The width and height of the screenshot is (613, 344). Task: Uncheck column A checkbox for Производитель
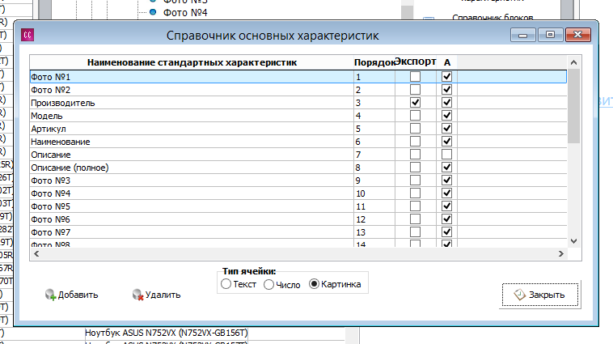[447, 103]
